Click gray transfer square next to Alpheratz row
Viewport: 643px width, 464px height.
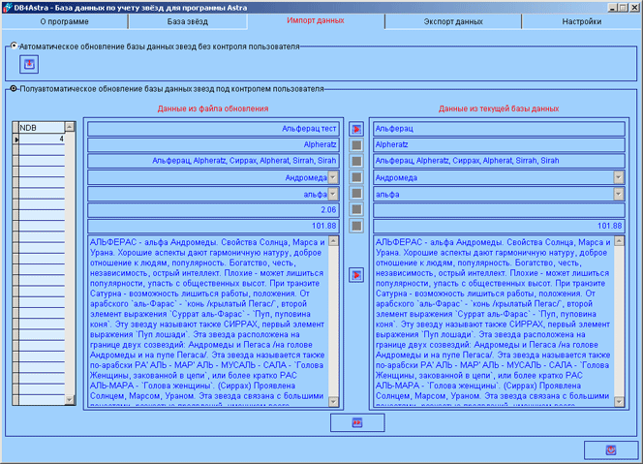coord(356,145)
